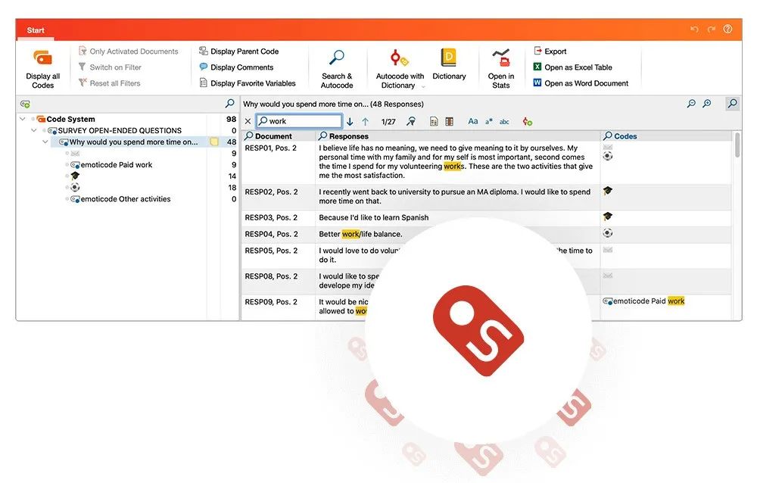Select the envelope emoticode in code tree
757x483 pixels.
coord(75,153)
